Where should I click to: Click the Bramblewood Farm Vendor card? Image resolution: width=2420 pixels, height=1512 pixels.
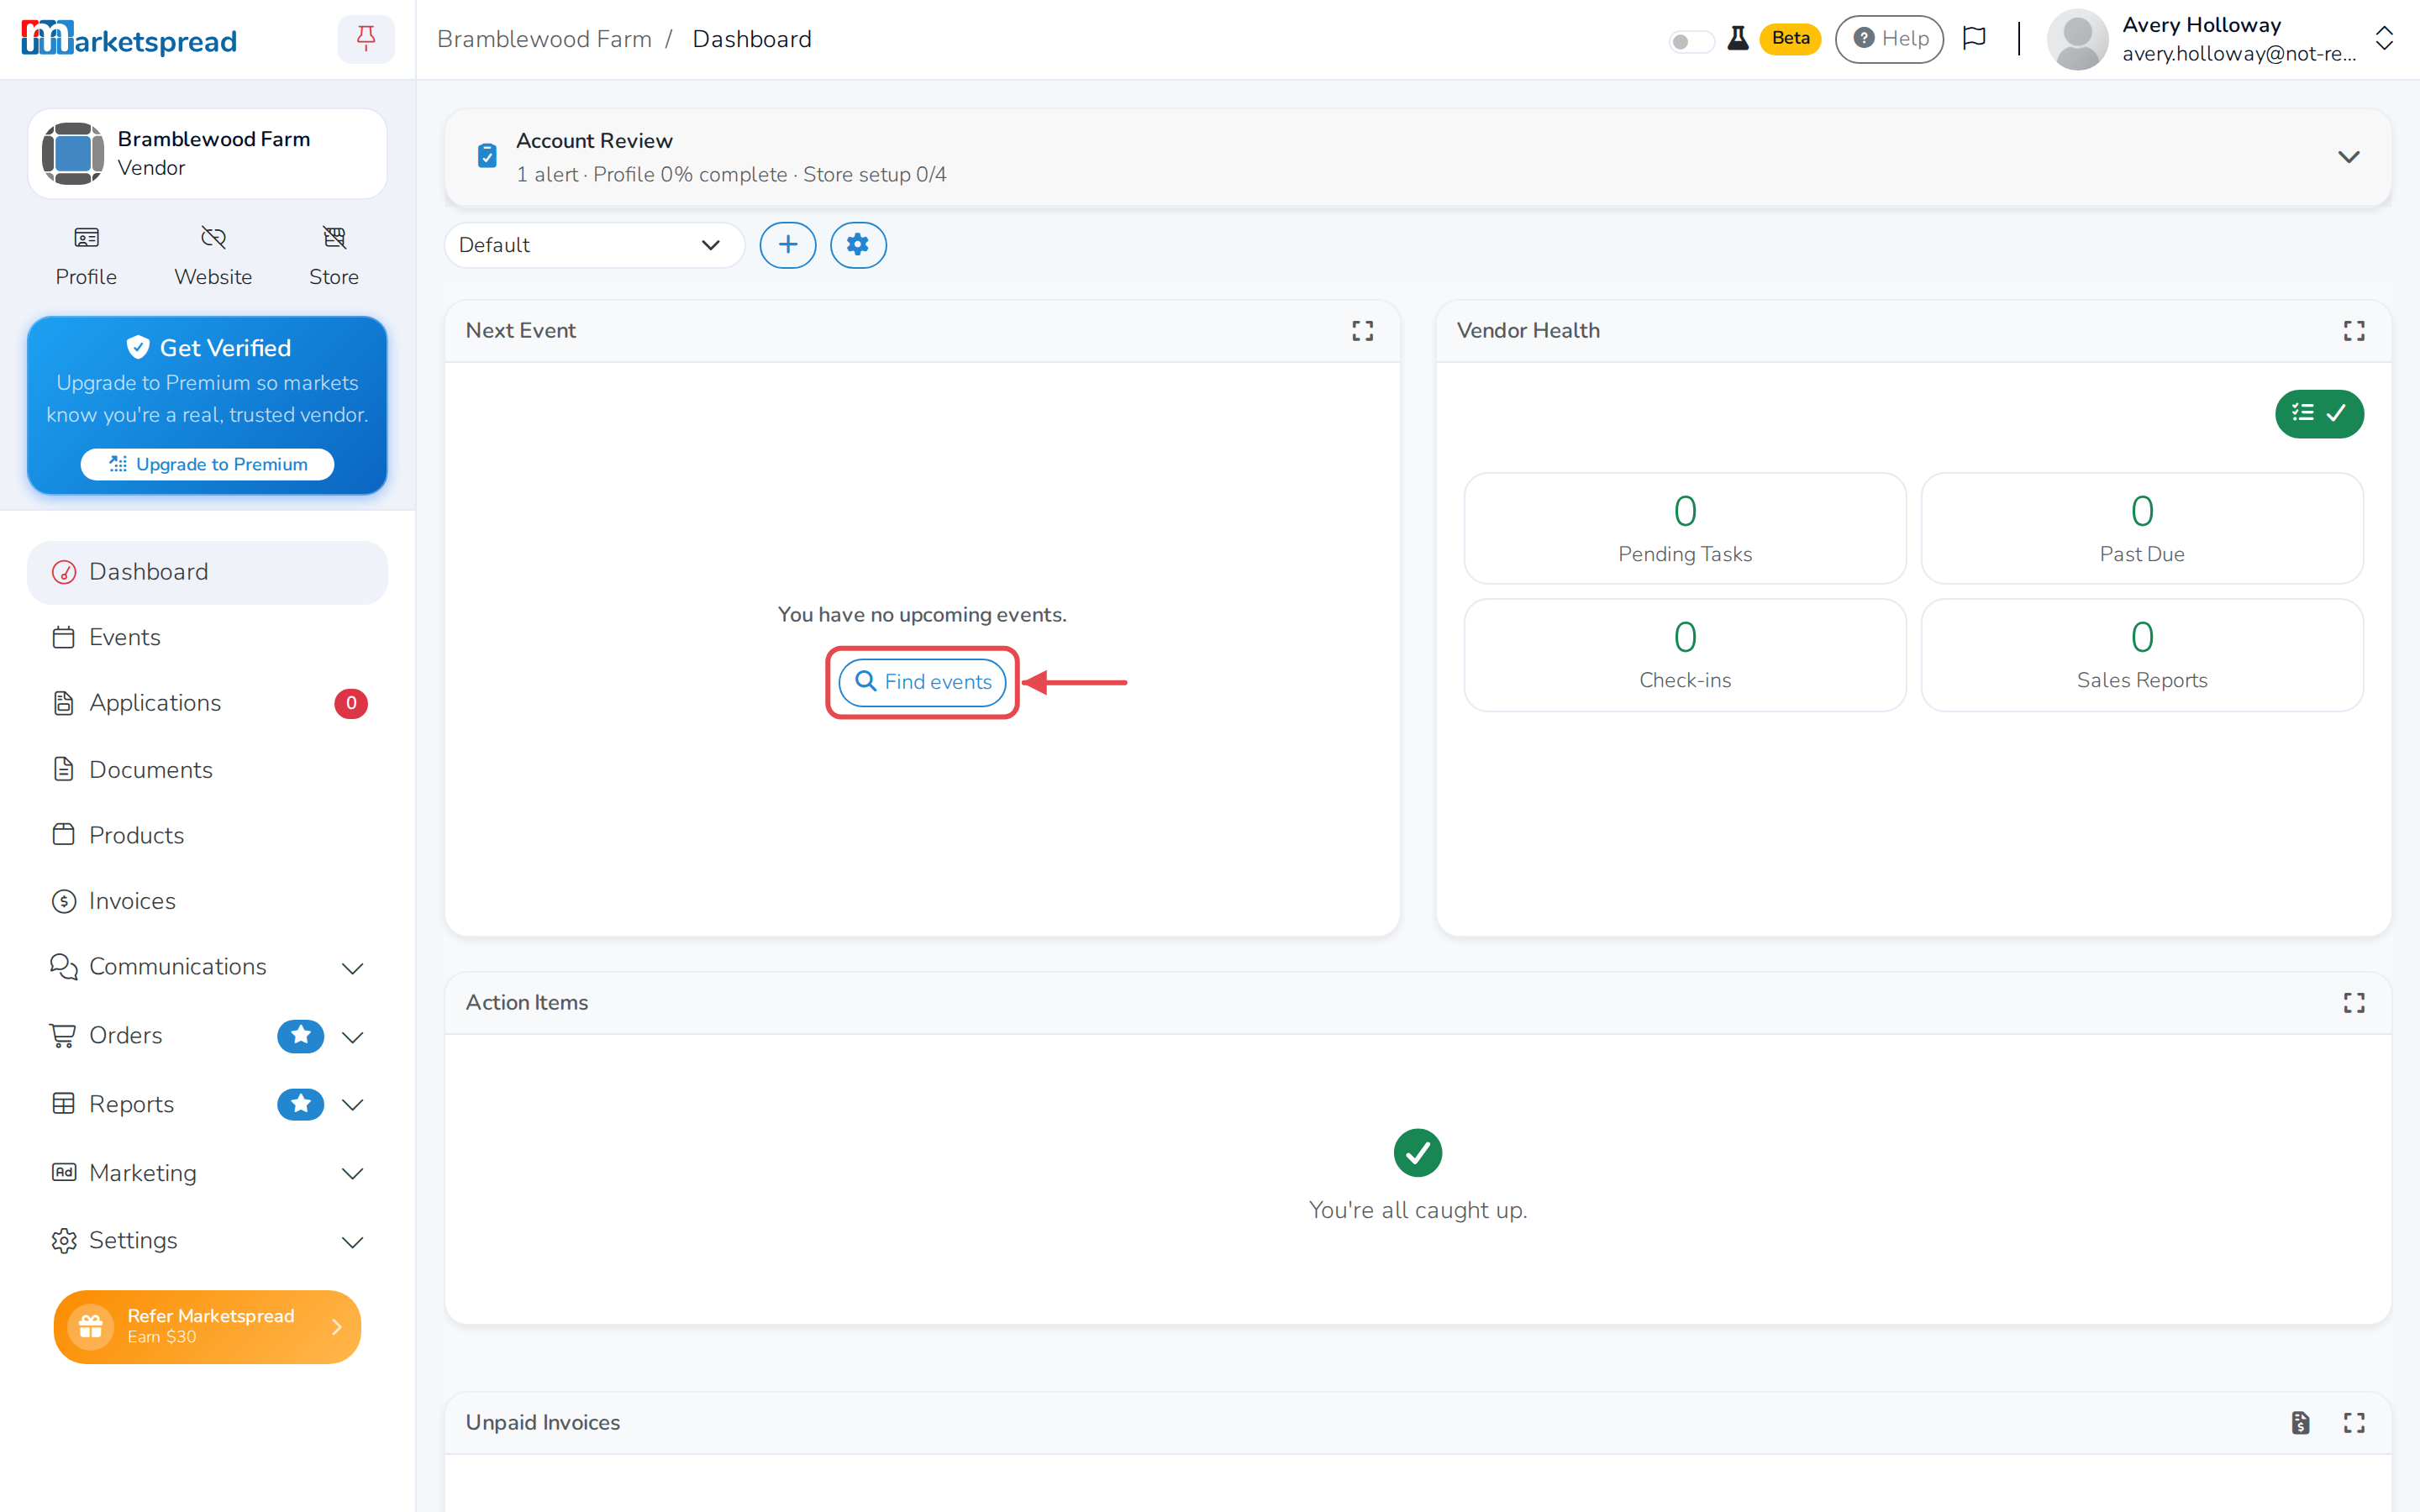pos(207,153)
